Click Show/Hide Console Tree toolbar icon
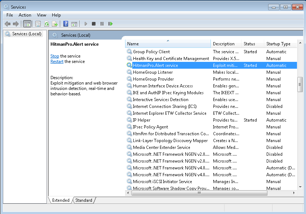The image size is (306, 214). click(27, 24)
